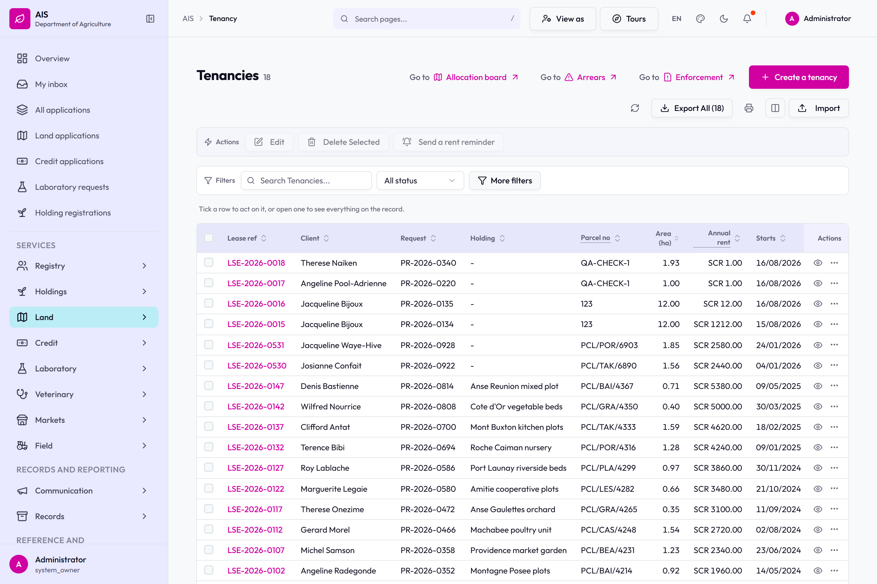Image resolution: width=877 pixels, height=584 pixels.
Task: Open Holding registrations page
Action: pyautogui.click(x=84, y=213)
